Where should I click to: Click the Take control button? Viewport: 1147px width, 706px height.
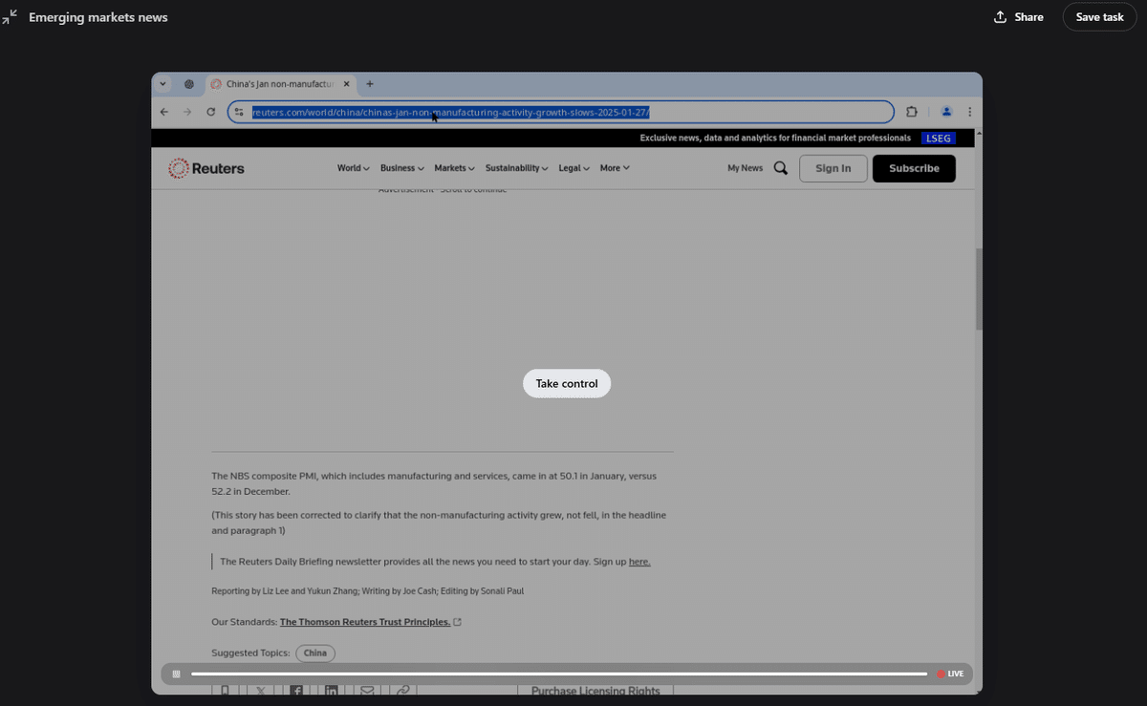point(567,383)
